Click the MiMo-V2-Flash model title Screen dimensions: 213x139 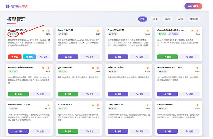pos(116,67)
